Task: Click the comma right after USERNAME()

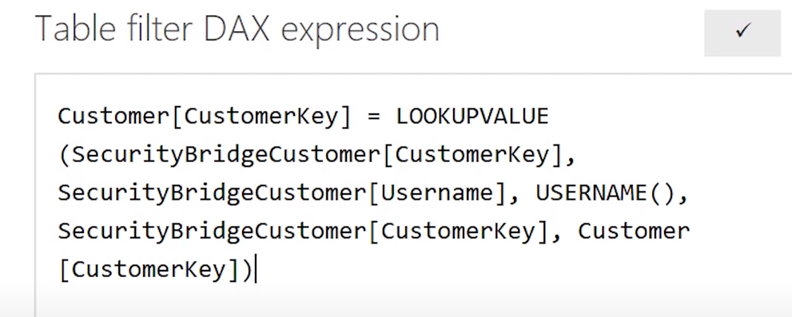Action: tap(683, 198)
